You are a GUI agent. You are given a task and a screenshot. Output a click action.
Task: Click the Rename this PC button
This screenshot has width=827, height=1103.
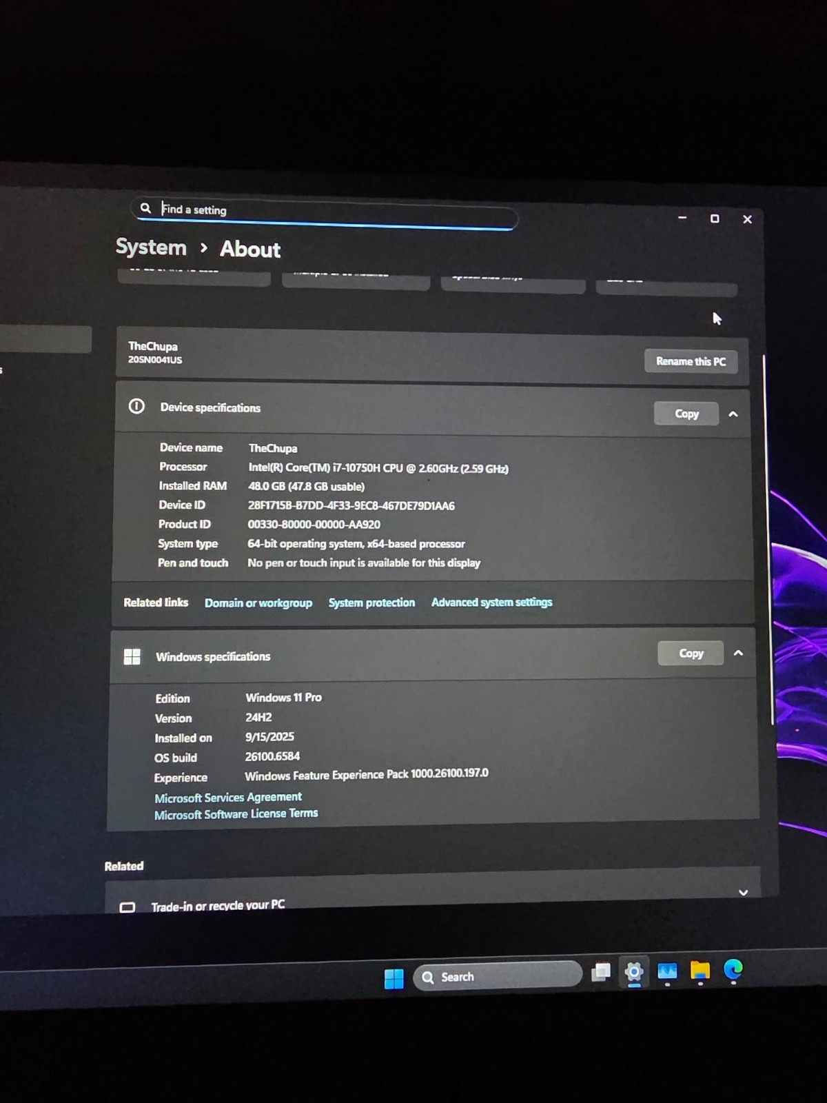pos(691,361)
